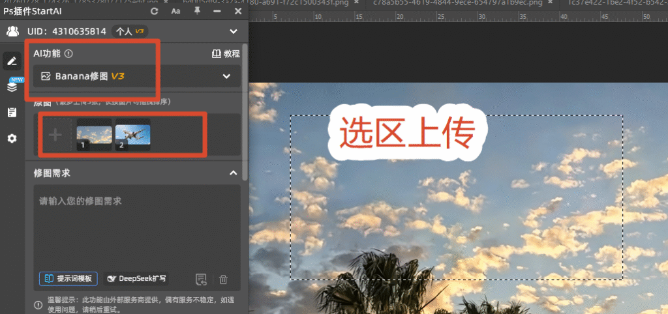The width and height of the screenshot is (668, 314).
Task: Open the 提示词模板 prompt templates
Action: [x=68, y=279]
